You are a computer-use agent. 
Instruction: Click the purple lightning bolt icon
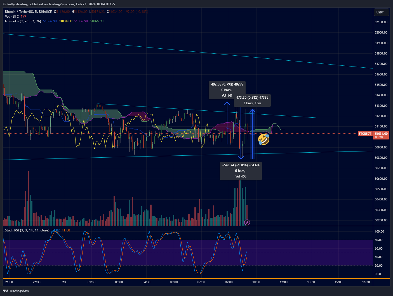[x=247, y=222]
